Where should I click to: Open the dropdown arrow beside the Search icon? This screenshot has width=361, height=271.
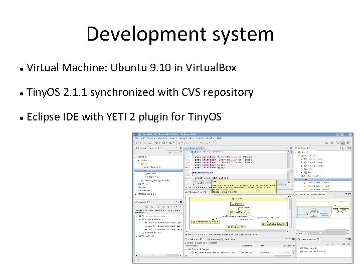173,143
